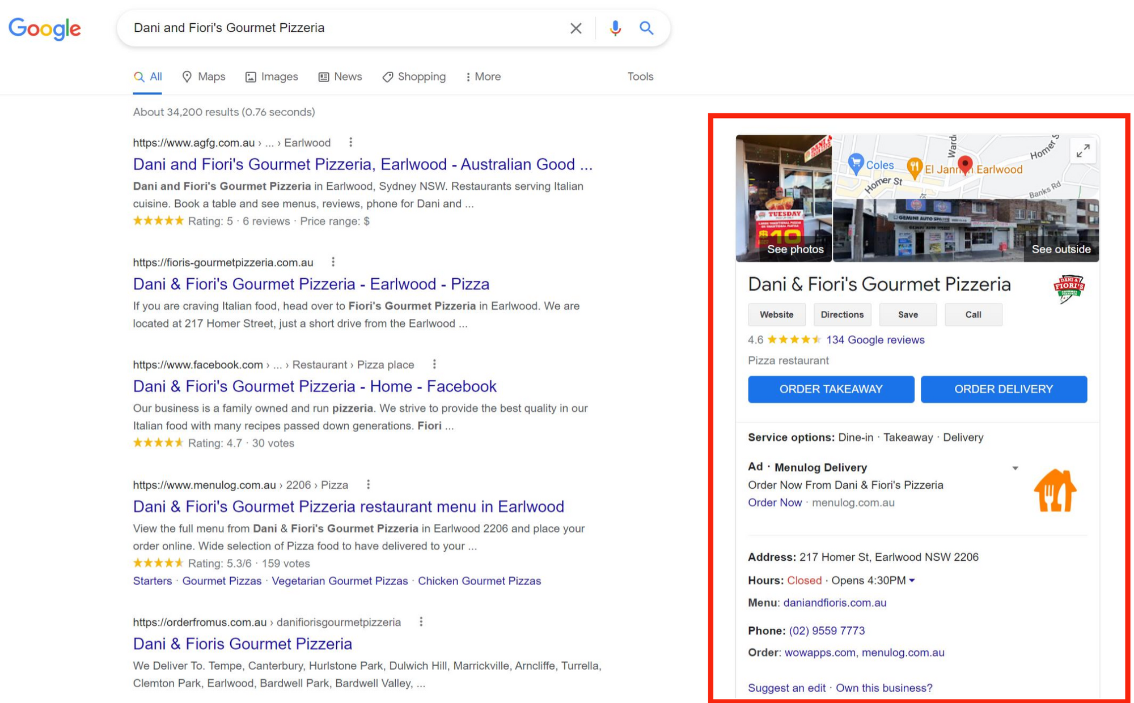Expand the More search categories dropdown
The height and width of the screenshot is (703, 1134).
[483, 76]
